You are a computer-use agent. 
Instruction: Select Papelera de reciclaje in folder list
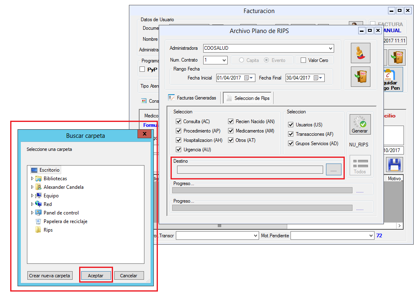click(x=65, y=221)
